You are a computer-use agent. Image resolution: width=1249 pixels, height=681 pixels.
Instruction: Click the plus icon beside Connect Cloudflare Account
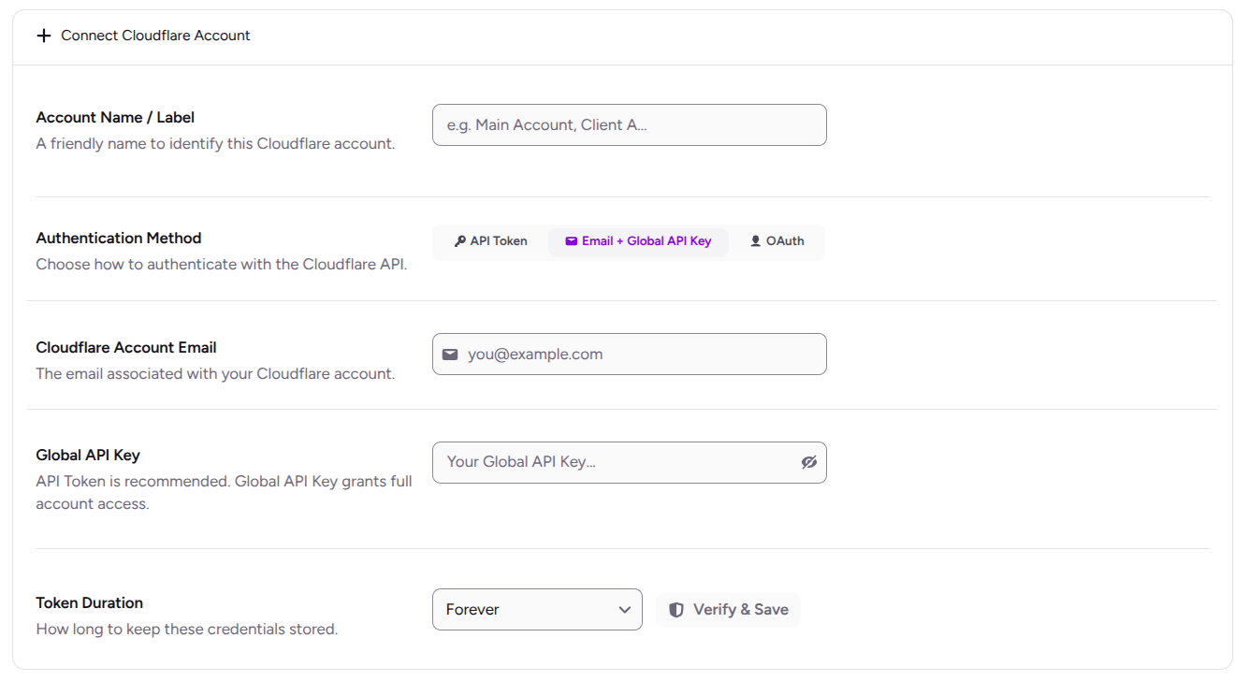pyautogui.click(x=43, y=36)
